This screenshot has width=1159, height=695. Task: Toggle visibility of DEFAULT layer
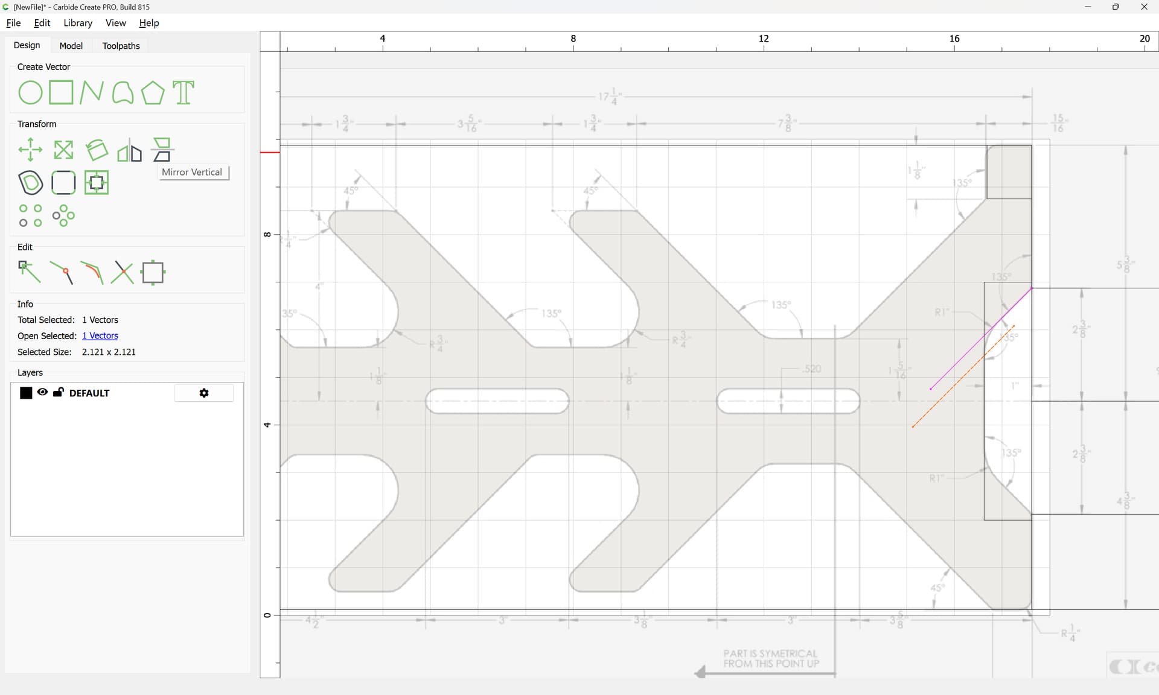pyautogui.click(x=42, y=392)
